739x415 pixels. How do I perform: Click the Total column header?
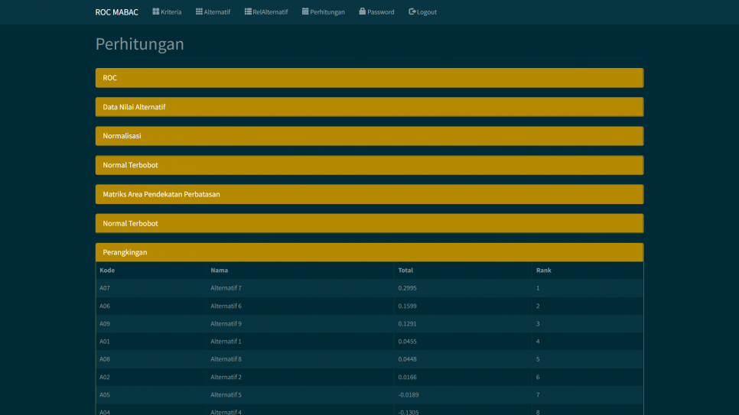coord(405,271)
